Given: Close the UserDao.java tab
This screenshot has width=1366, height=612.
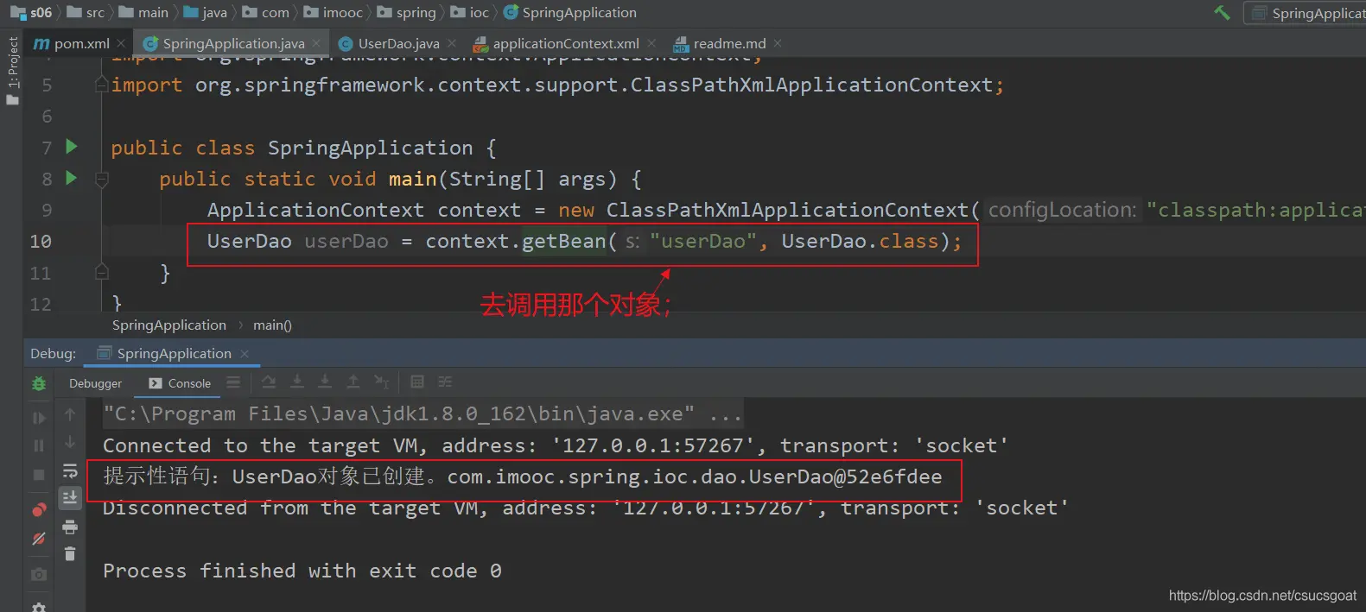Looking at the screenshot, I should [x=452, y=43].
